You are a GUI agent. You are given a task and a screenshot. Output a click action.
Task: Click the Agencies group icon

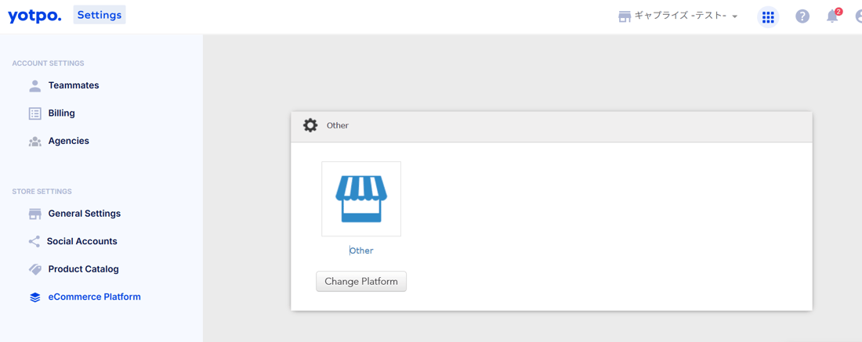[x=35, y=141]
